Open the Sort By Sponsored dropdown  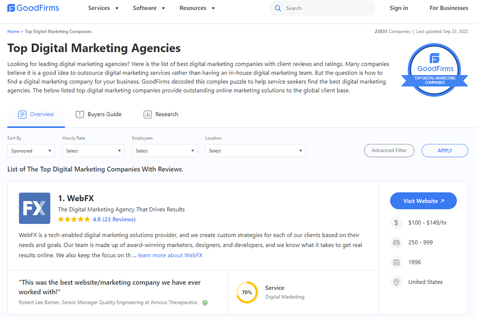(31, 151)
